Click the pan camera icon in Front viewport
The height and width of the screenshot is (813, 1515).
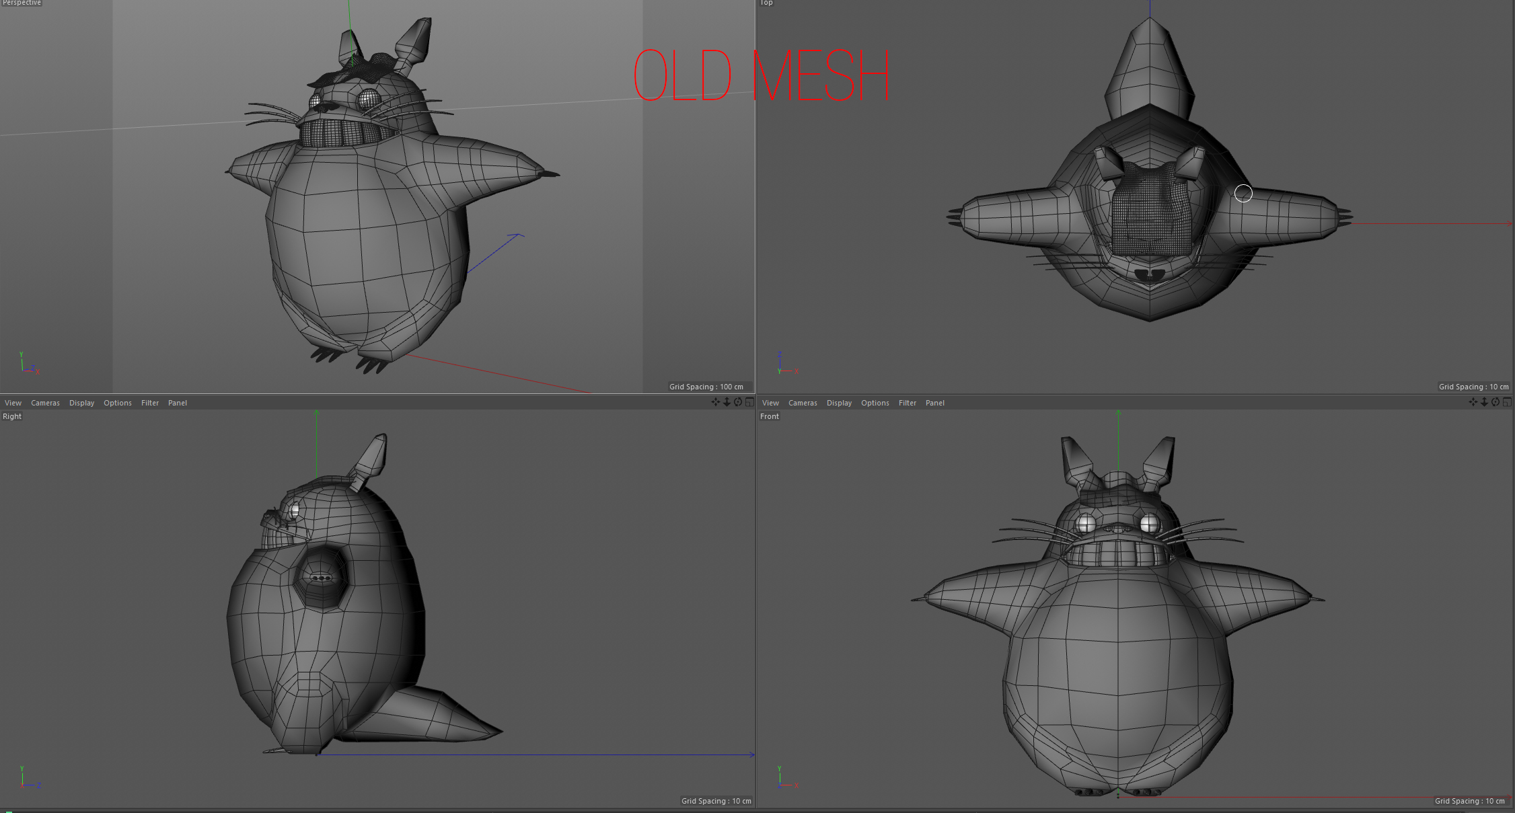tap(1473, 402)
